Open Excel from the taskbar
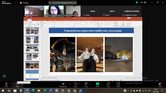 tap(45, 91)
